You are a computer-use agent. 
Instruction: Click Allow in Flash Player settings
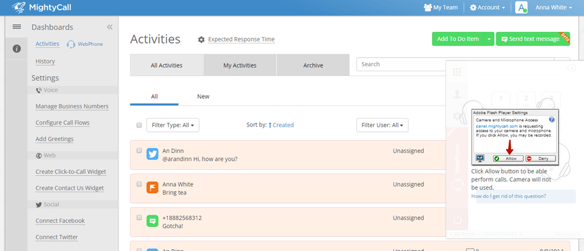508,159
